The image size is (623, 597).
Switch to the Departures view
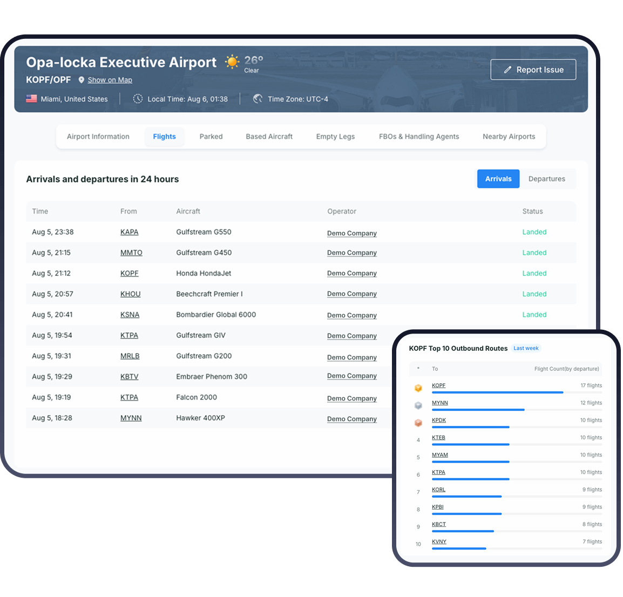(x=547, y=179)
